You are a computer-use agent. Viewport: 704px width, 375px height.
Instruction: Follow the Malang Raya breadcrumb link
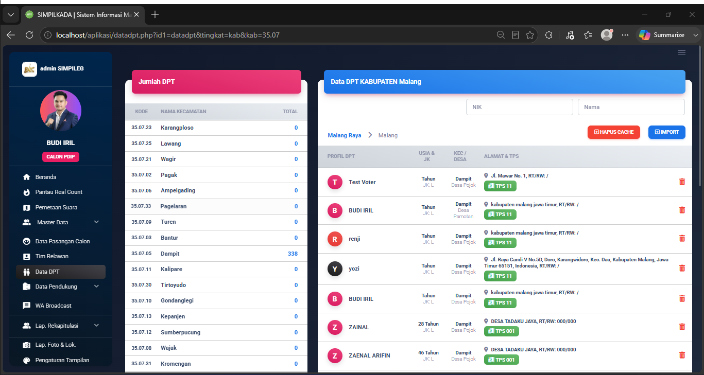(345, 135)
